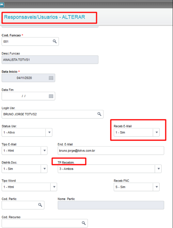Click the Responsaveis/Usuarios - ALTERAR title

[x=44, y=17]
